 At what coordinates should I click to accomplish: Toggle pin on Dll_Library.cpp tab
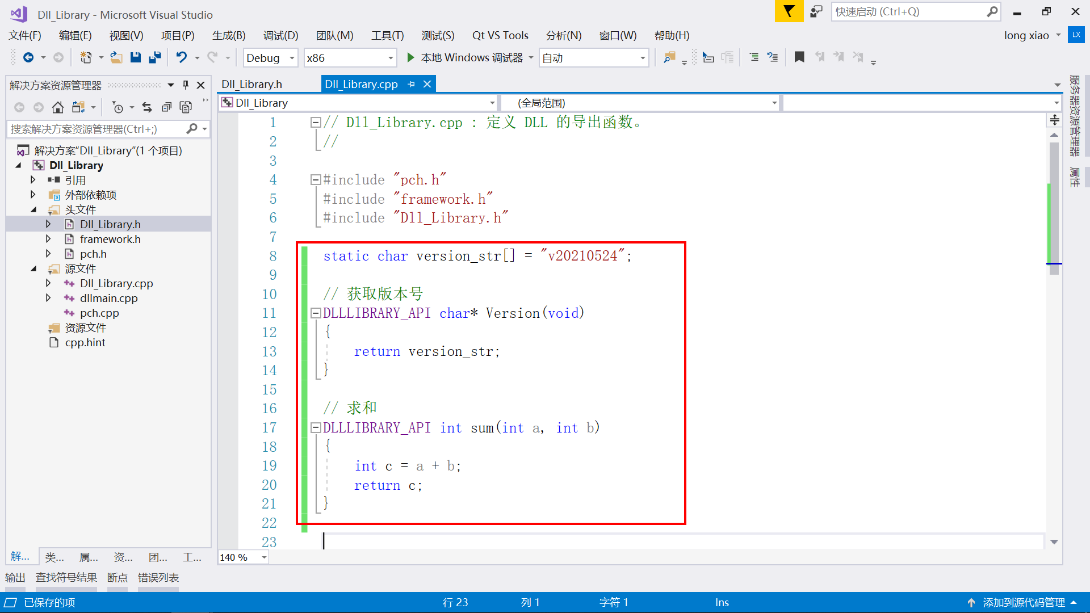[x=412, y=85]
